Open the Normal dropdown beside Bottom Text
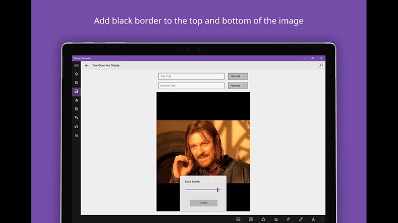Screen dimensions: 398x223 click(x=238, y=86)
